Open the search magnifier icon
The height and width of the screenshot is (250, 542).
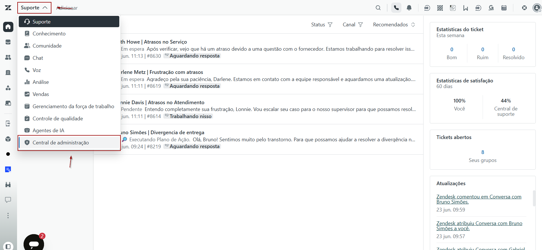click(378, 8)
